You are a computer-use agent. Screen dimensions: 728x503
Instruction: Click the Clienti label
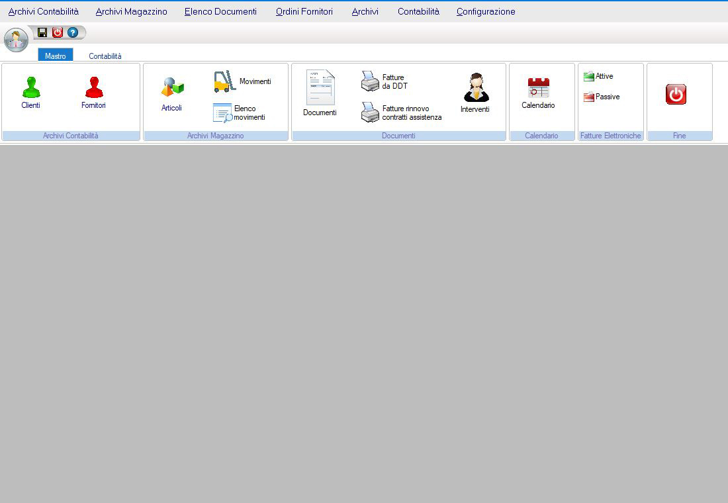click(x=30, y=105)
